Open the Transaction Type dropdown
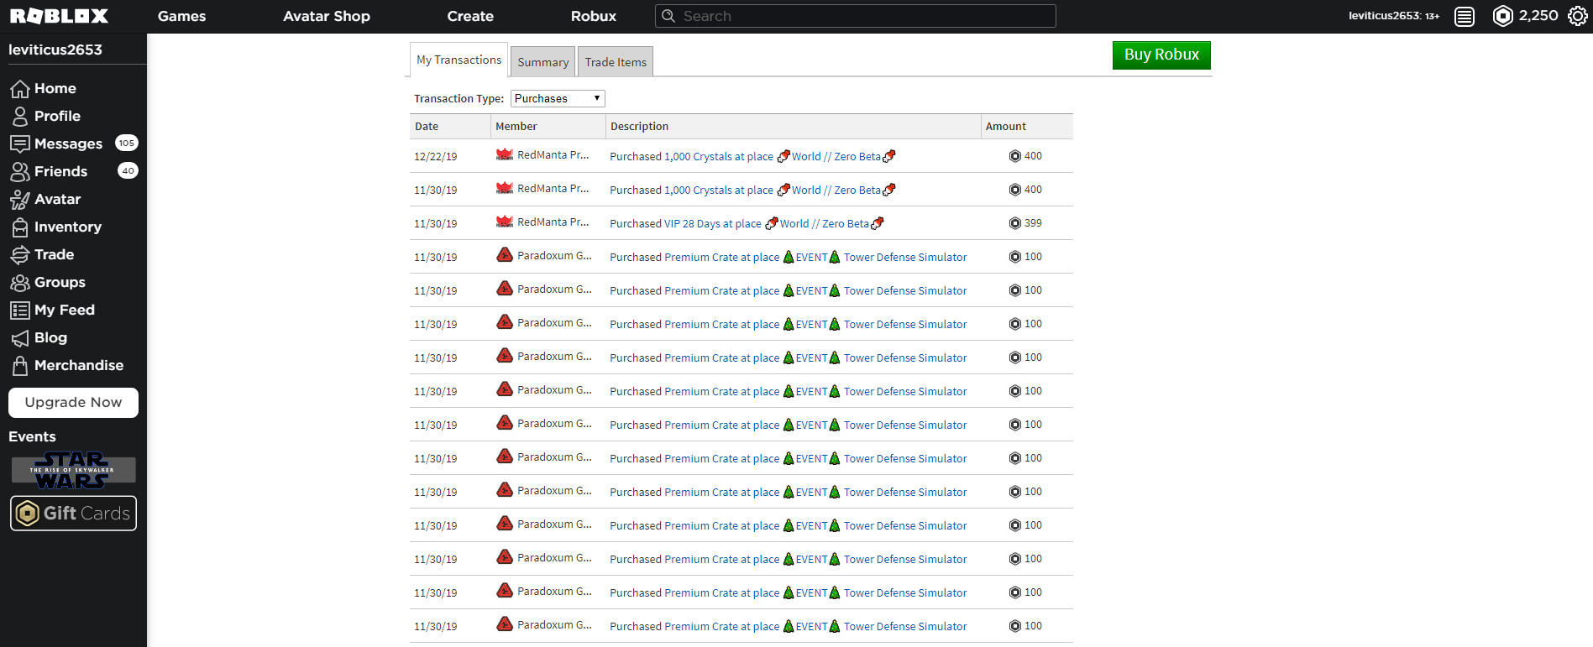This screenshot has width=1593, height=647. pyautogui.click(x=558, y=98)
